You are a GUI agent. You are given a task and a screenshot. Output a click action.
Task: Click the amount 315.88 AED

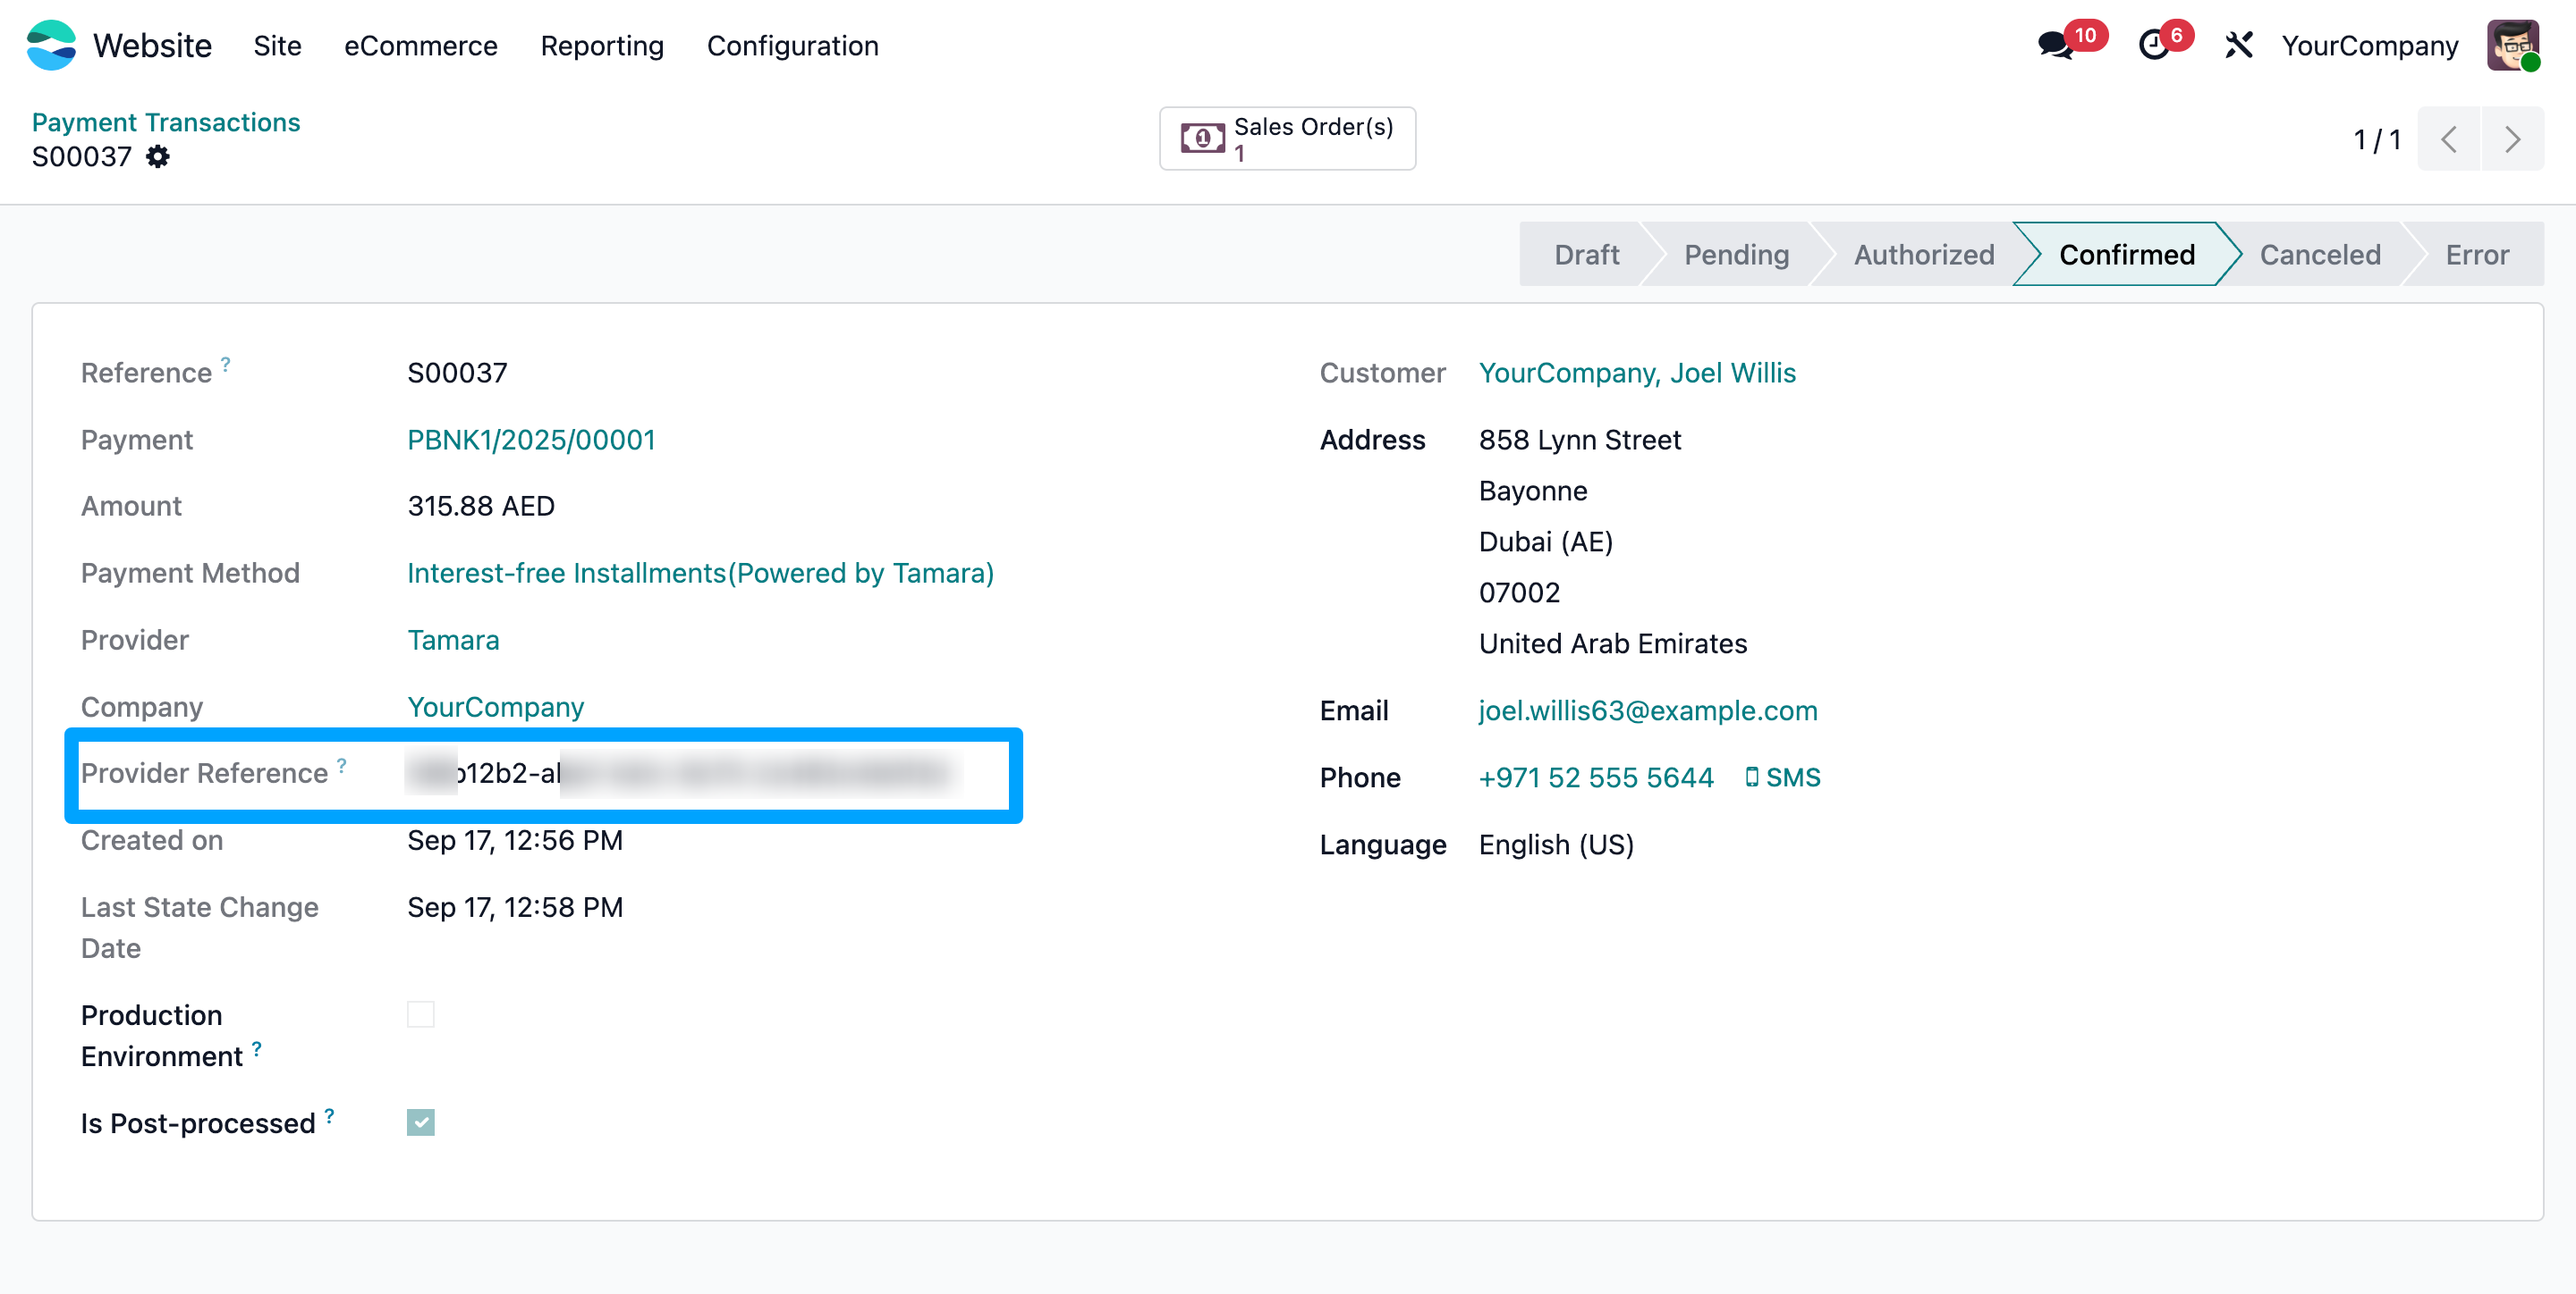481,506
